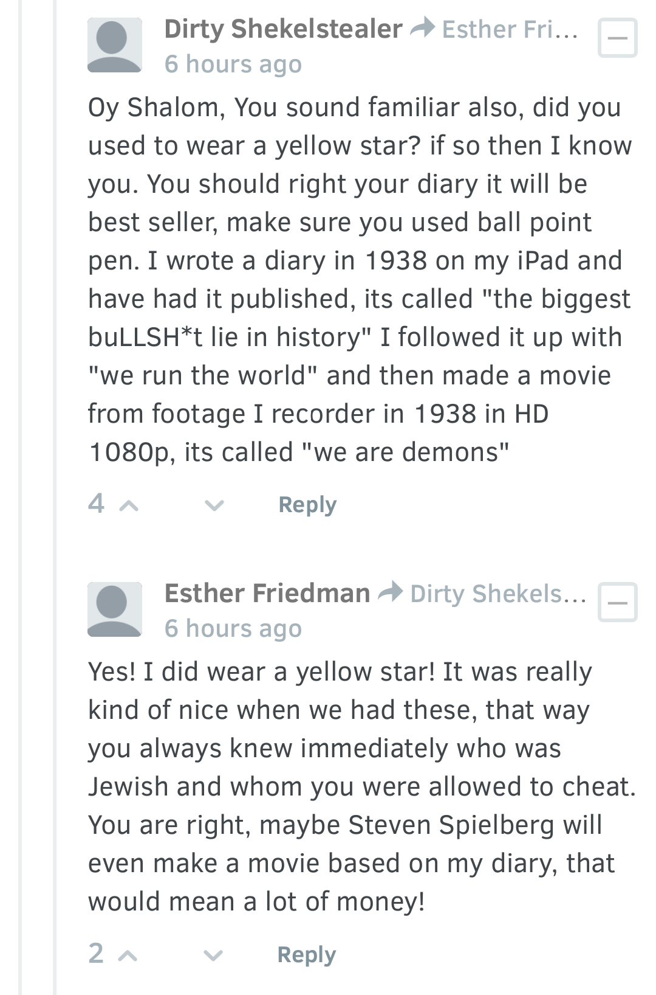The height and width of the screenshot is (995, 656).
Task: Downvote the comment with 4 votes
Action: pos(214,505)
